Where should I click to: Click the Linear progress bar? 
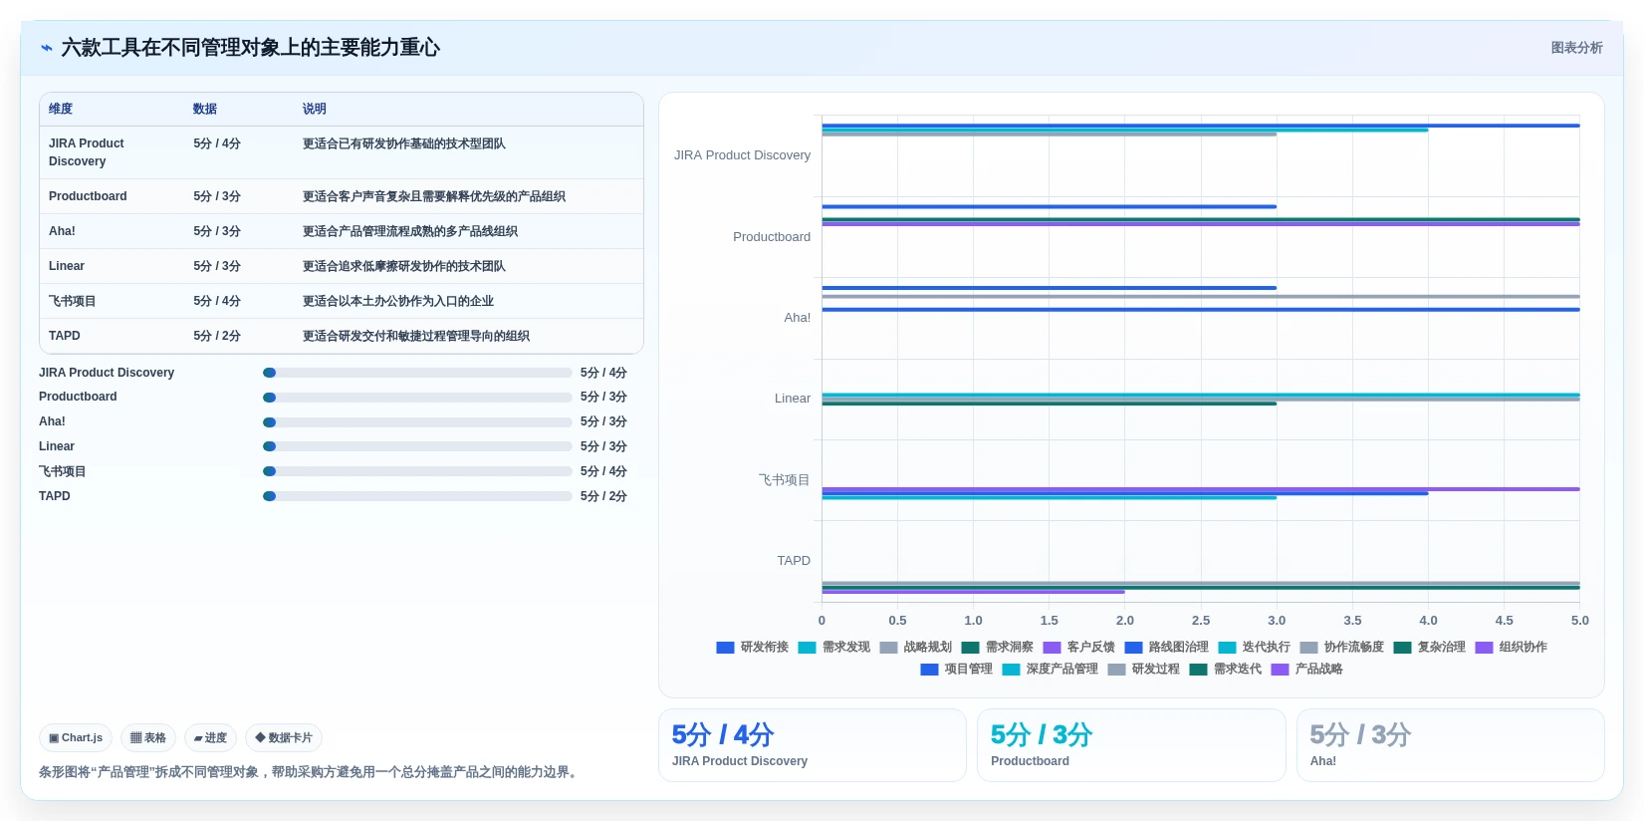coord(417,447)
